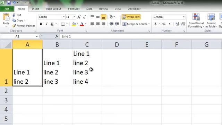Apply Accounting dollar number format
The width and height of the screenshot is (222, 125).
pyautogui.click(x=155, y=24)
